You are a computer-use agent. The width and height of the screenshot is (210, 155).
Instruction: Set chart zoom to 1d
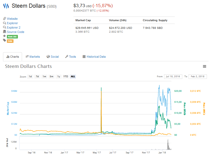pyautogui.click(x=30, y=76)
